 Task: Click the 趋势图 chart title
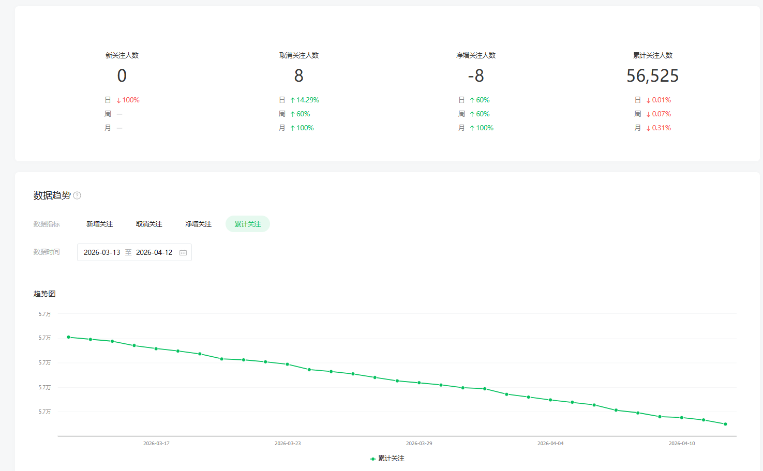(44, 294)
